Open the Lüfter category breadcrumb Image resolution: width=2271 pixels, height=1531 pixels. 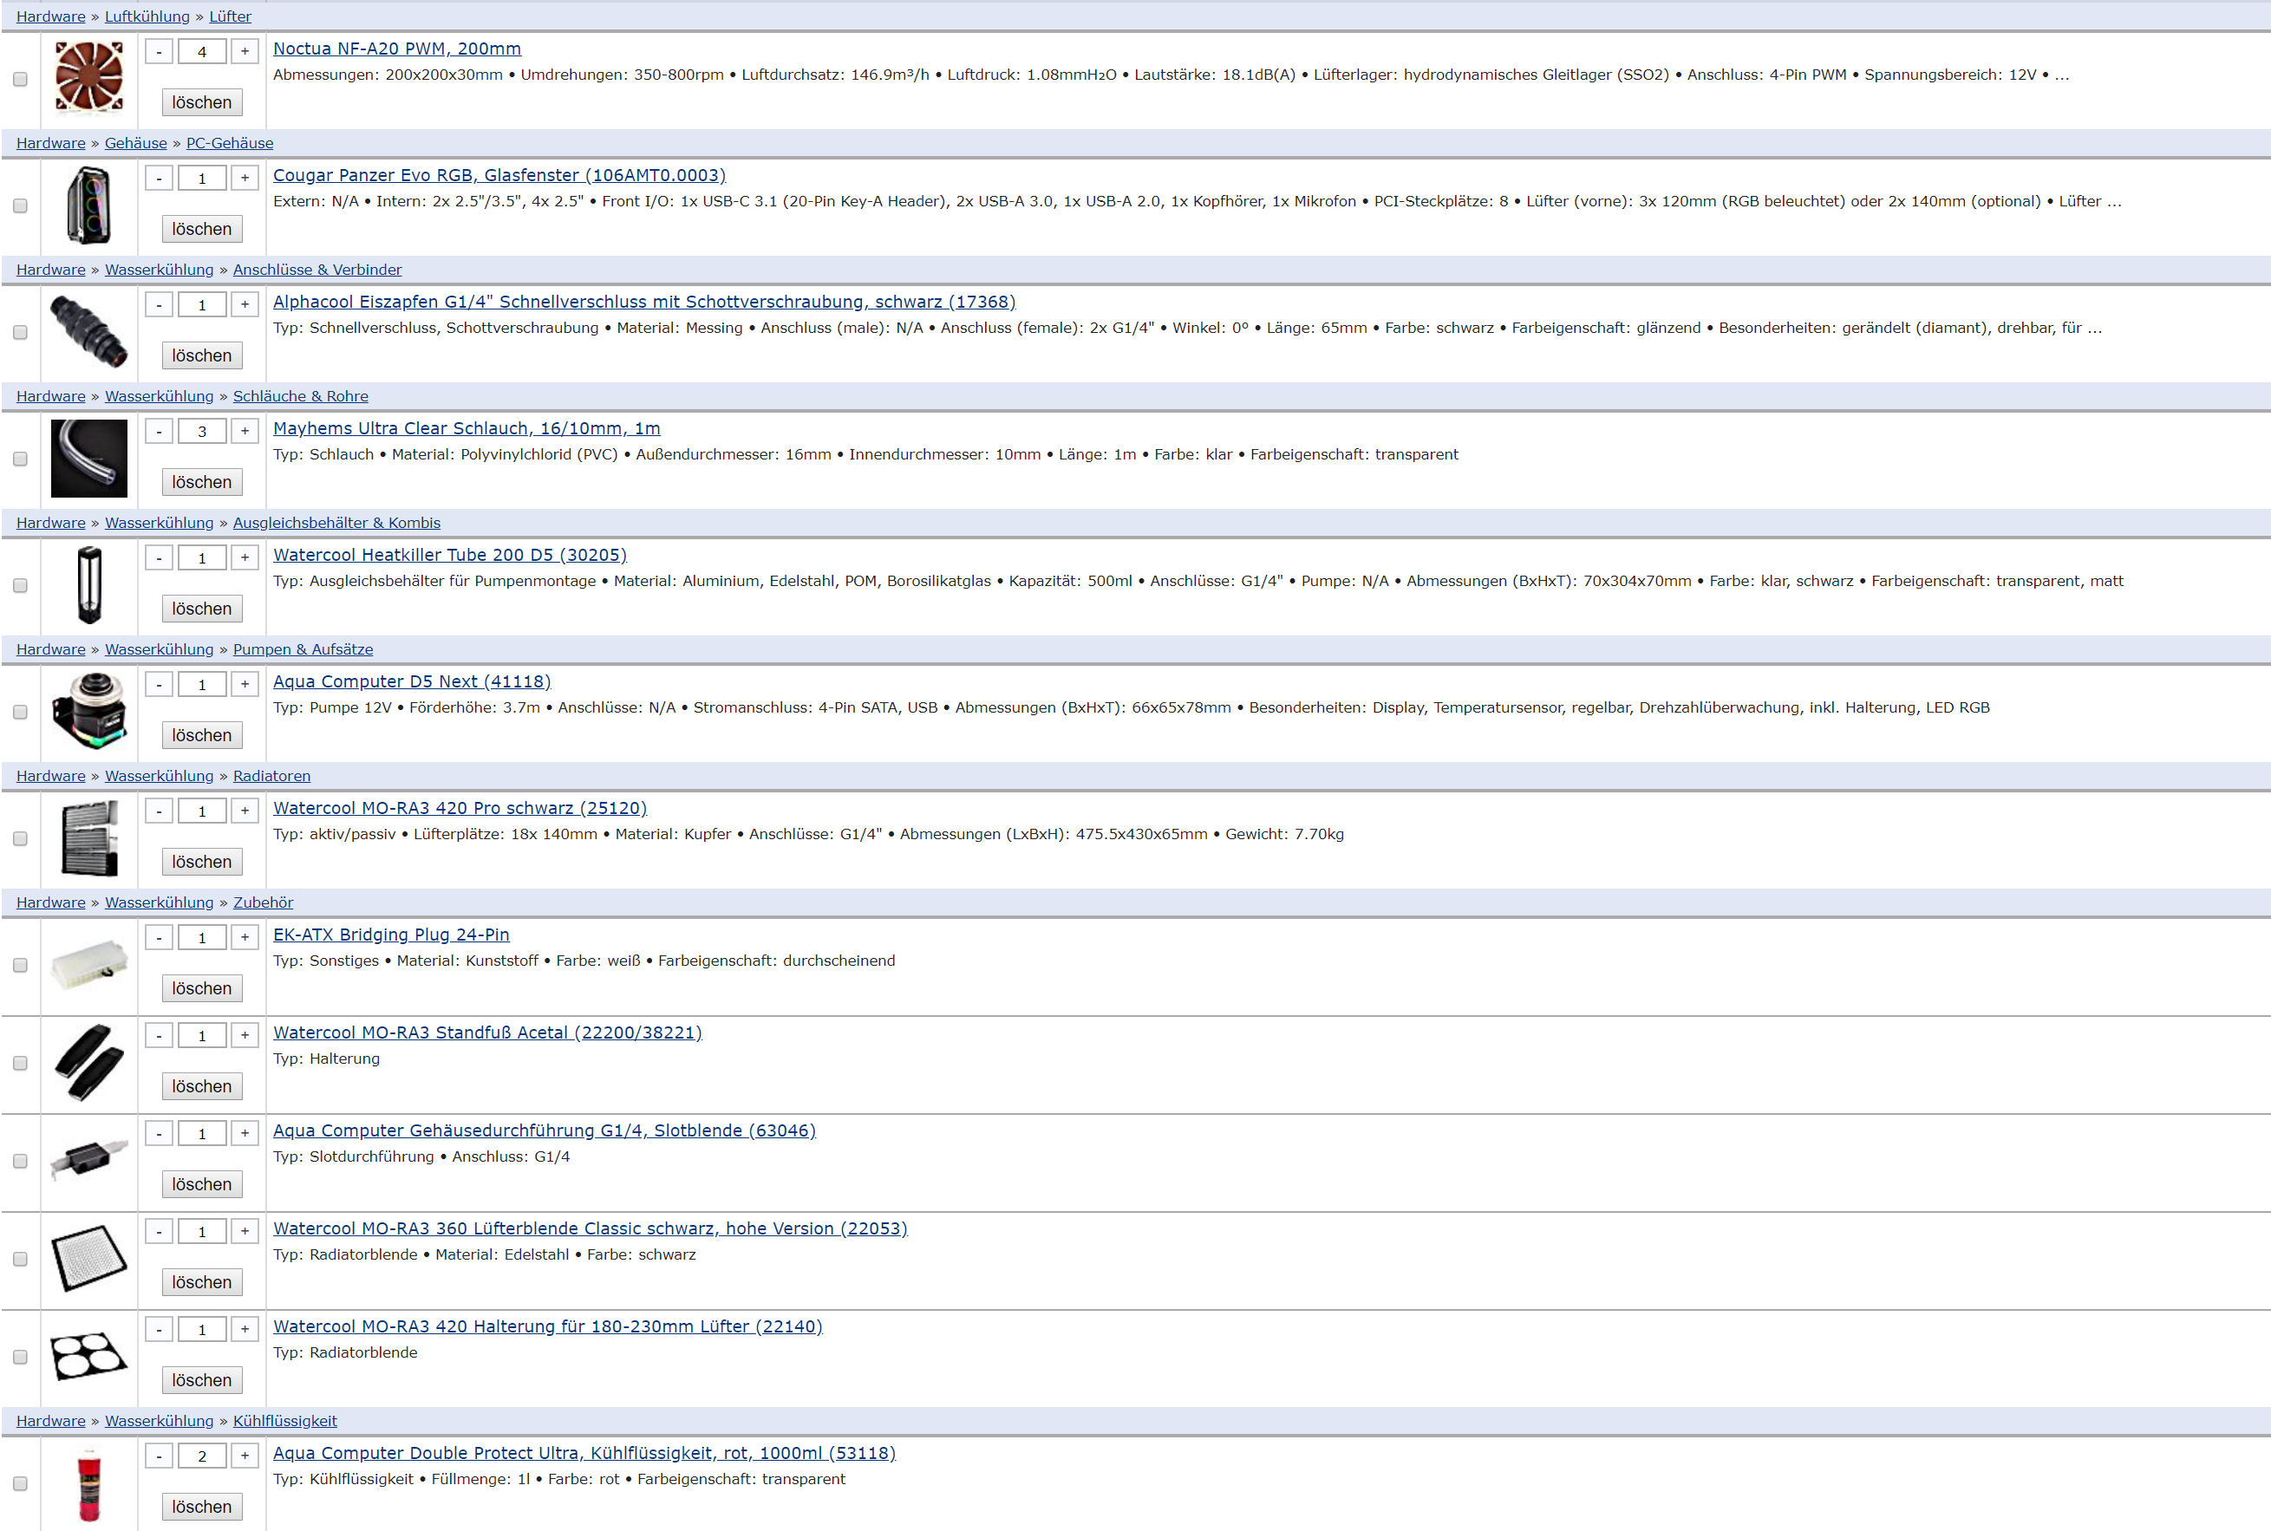point(230,16)
